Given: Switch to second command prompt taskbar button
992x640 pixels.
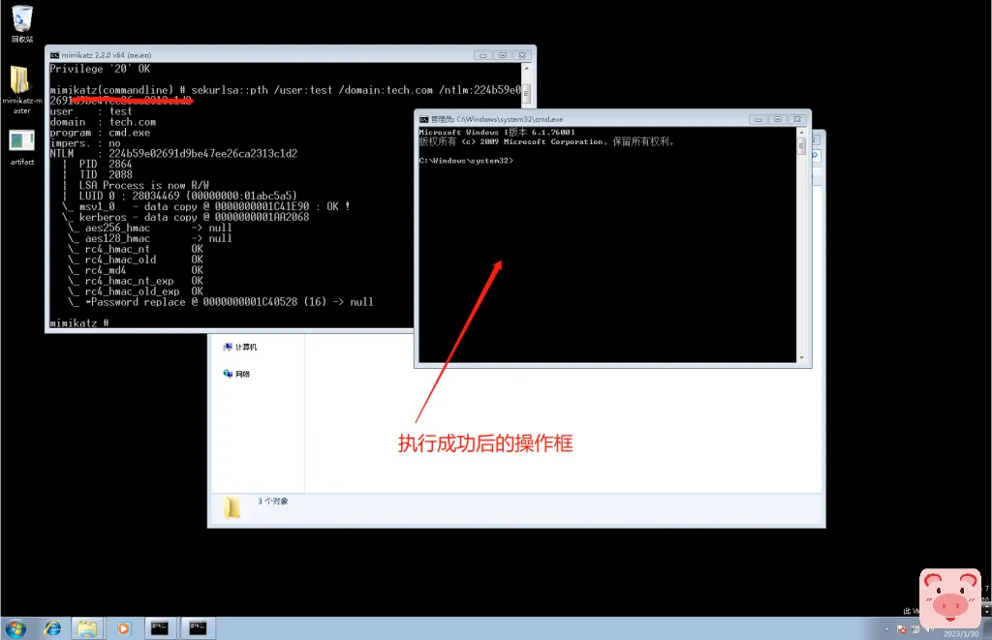Looking at the screenshot, I should tap(198, 628).
